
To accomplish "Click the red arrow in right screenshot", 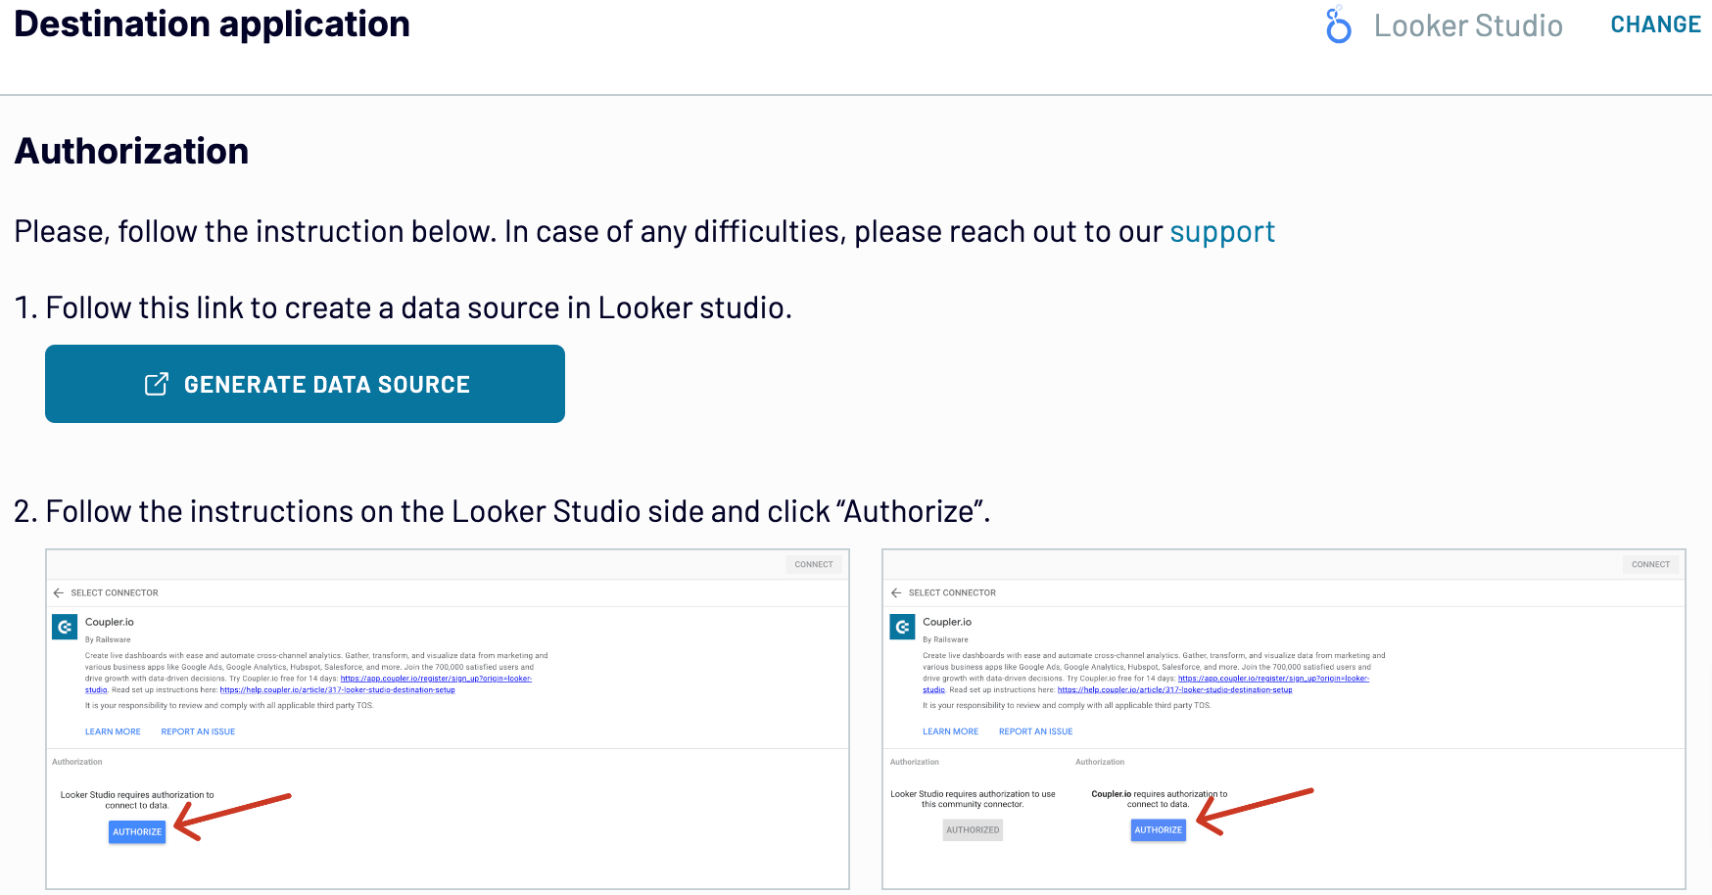I will click(x=1255, y=812).
